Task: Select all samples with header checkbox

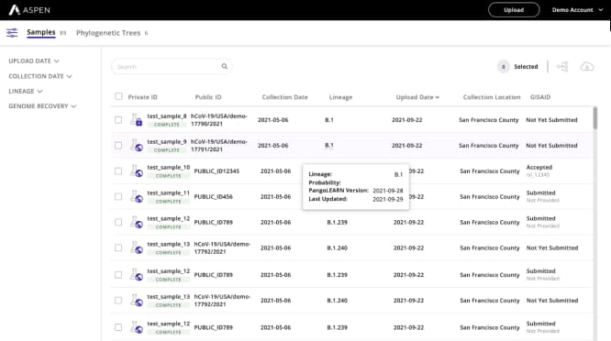Action: pos(119,96)
